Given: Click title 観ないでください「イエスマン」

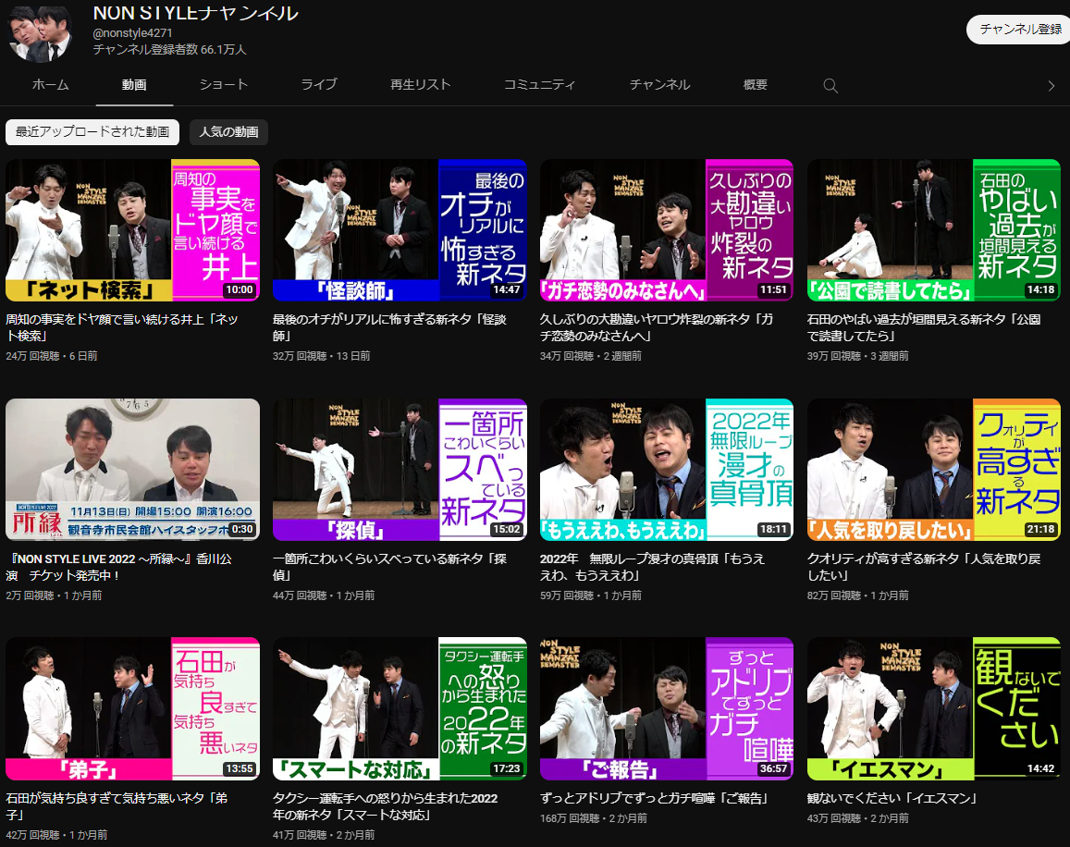Looking at the screenshot, I should 892,798.
